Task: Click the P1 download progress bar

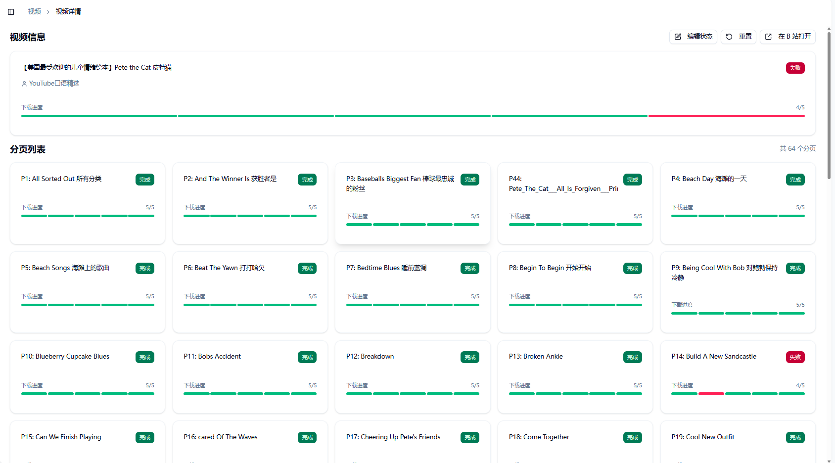Action: (88, 216)
